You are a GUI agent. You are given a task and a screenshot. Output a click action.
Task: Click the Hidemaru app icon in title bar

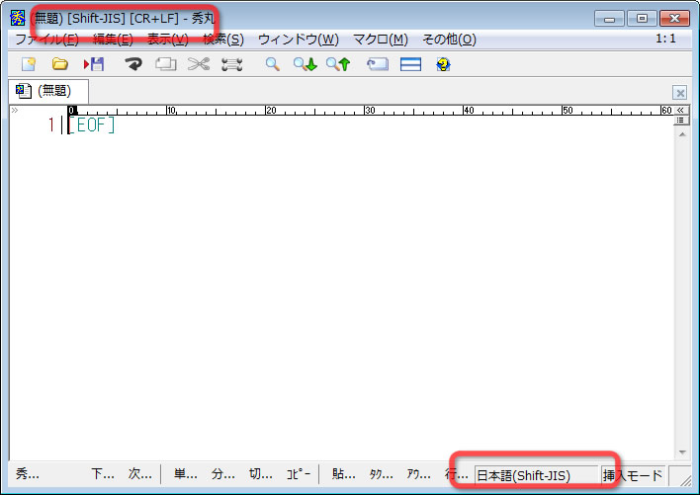click(18, 18)
